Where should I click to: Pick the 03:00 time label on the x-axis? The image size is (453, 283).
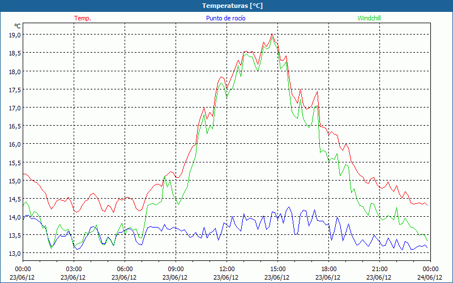click(74, 269)
